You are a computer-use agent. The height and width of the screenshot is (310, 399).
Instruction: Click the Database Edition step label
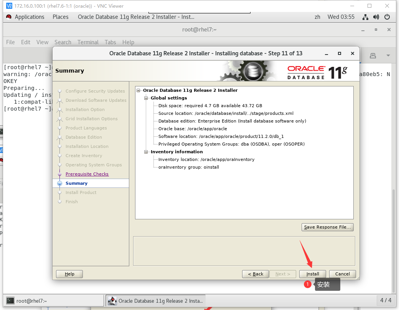pyautogui.click(x=84, y=137)
